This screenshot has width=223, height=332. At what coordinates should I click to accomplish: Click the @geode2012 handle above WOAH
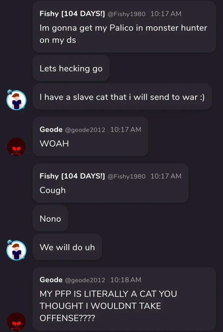click(85, 130)
